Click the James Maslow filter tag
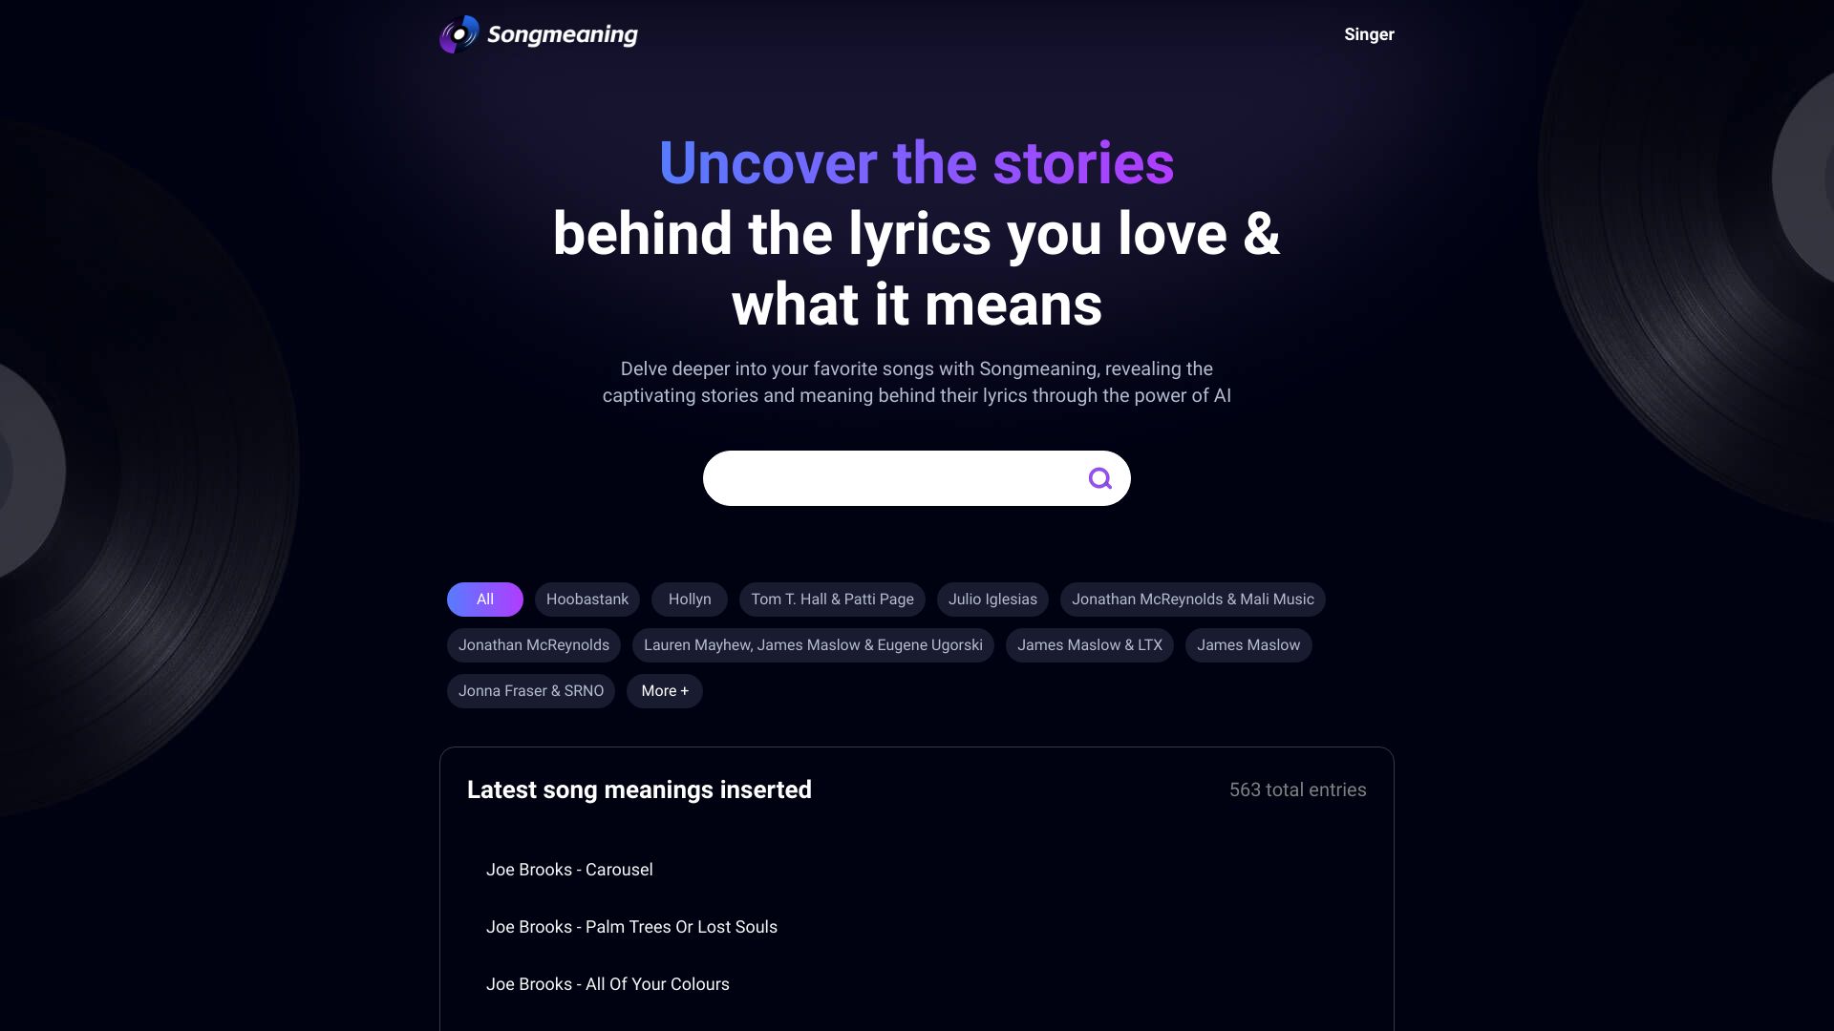The image size is (1834, 1031). click(1248, 644)
